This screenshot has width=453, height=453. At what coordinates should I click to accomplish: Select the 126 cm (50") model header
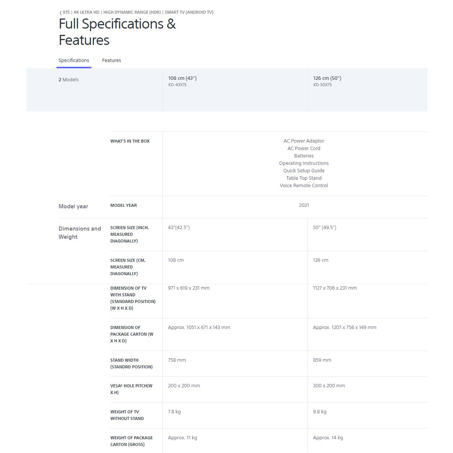click(x=327, y=78)
